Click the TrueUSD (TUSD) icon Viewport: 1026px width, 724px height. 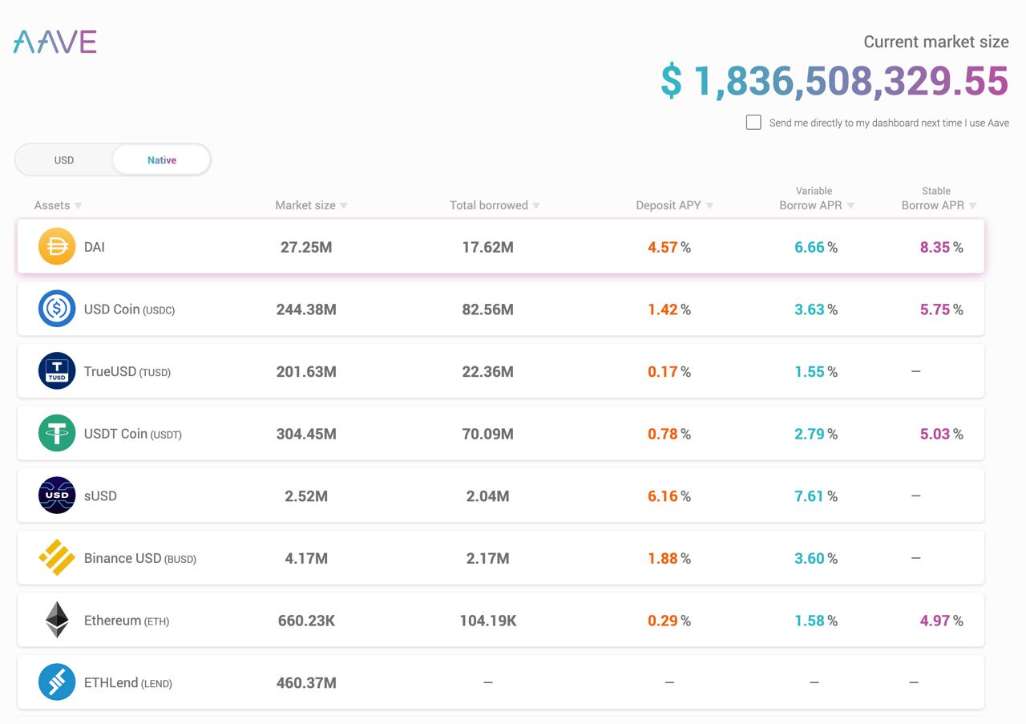click(57, 371)
